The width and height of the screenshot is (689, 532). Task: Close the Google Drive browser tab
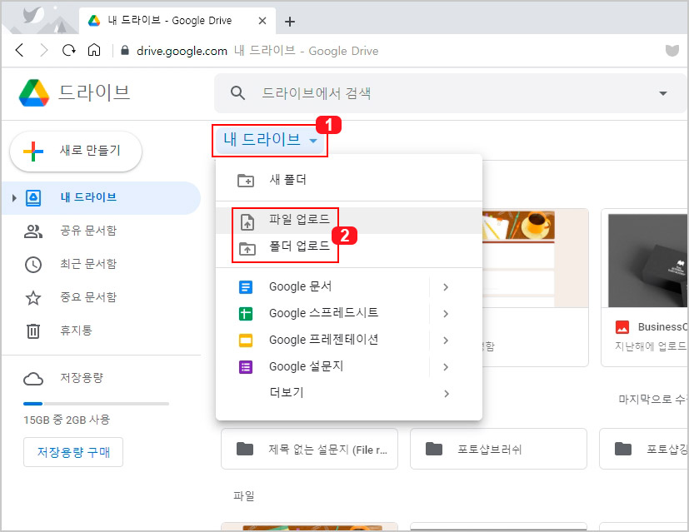point(262,21)
